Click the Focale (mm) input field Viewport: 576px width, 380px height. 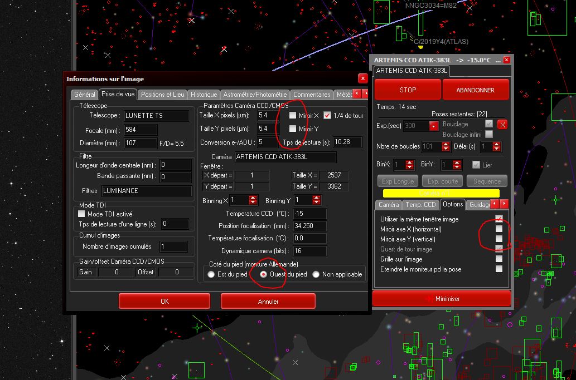(x=141, y=130)
